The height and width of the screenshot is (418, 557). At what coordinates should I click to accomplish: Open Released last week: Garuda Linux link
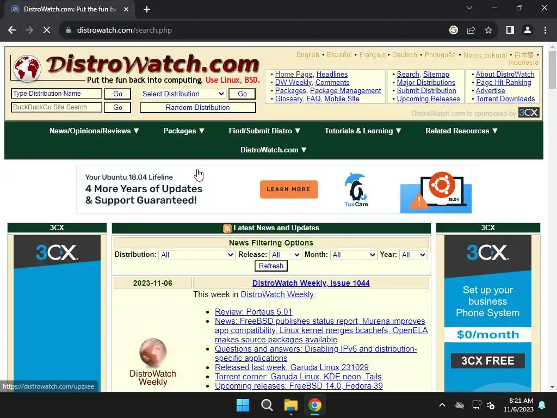[292, 367]
